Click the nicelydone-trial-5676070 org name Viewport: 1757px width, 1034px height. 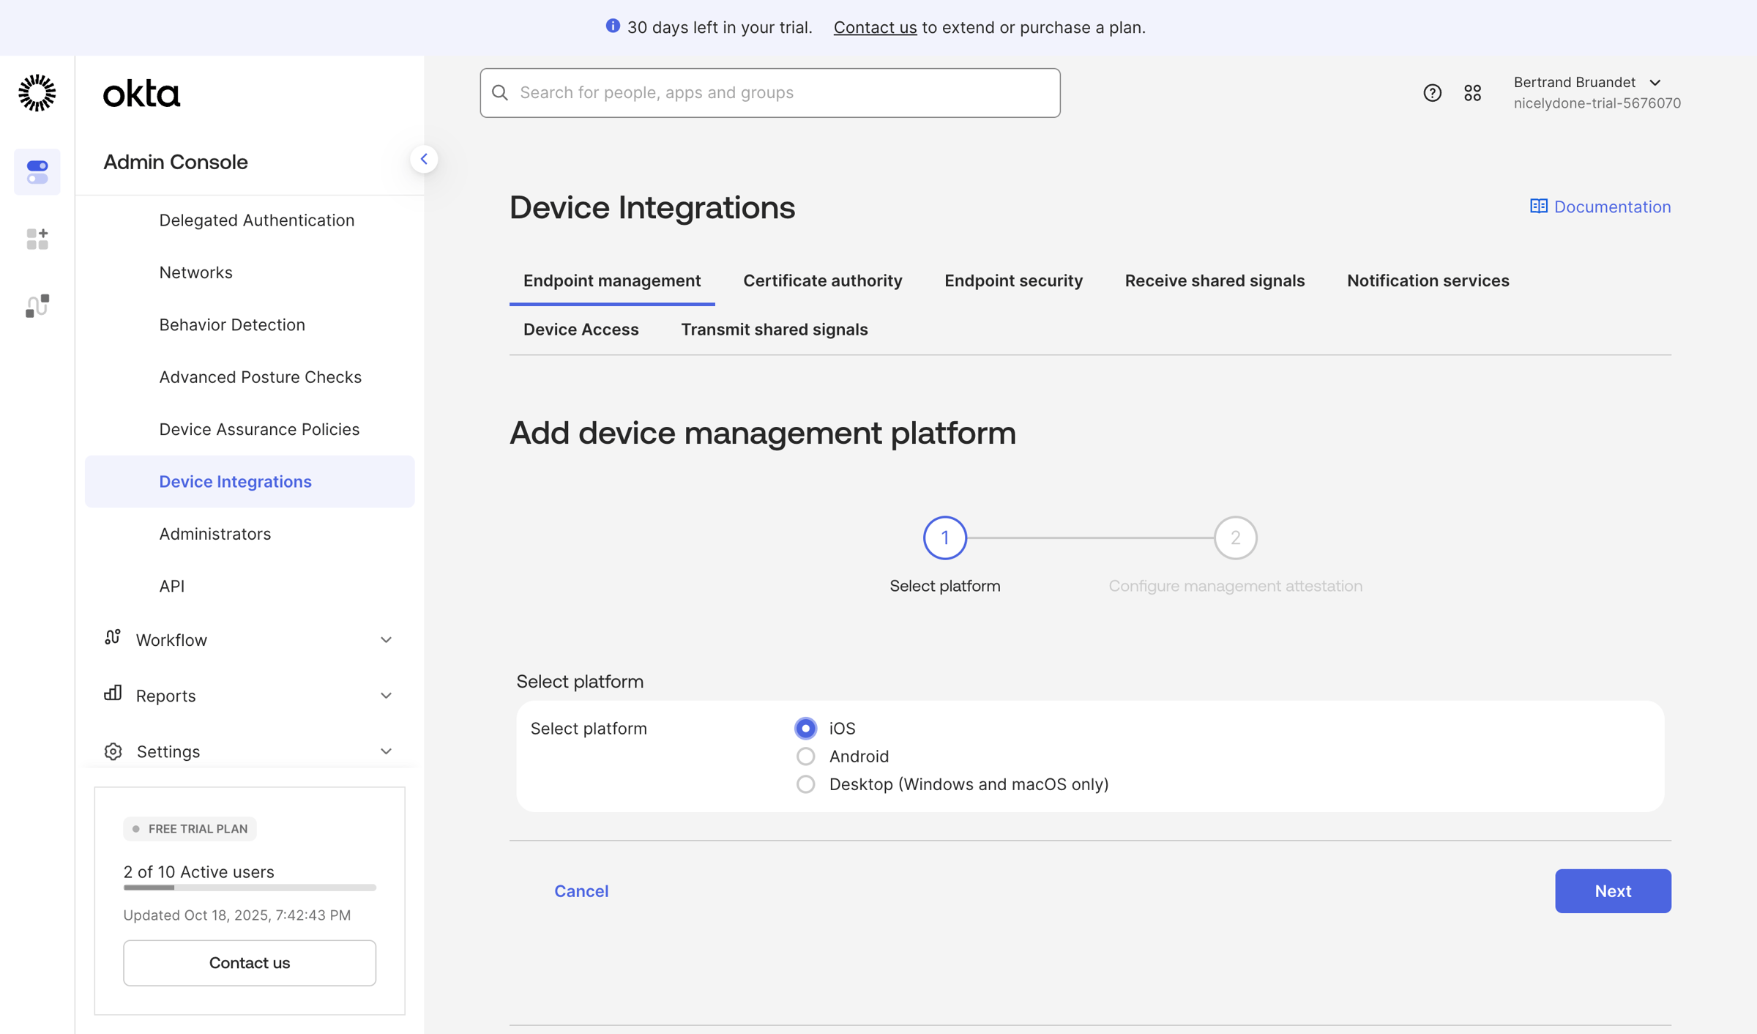coord(1597,103)
